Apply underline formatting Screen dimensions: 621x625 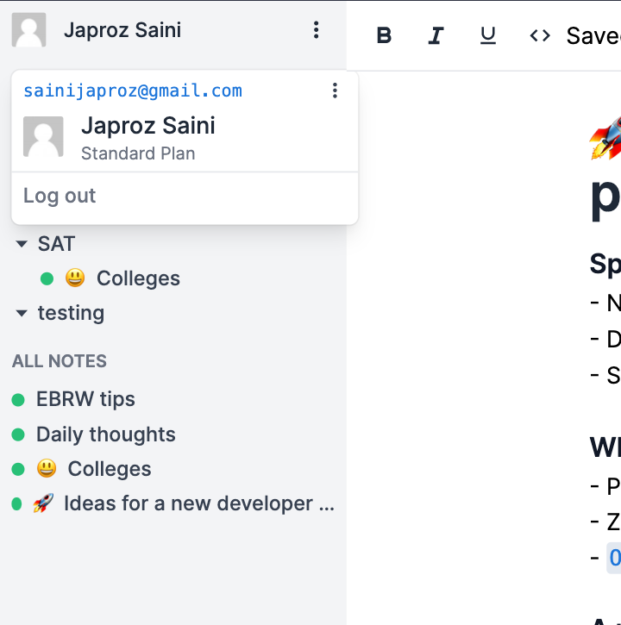(x=488, y=35)
